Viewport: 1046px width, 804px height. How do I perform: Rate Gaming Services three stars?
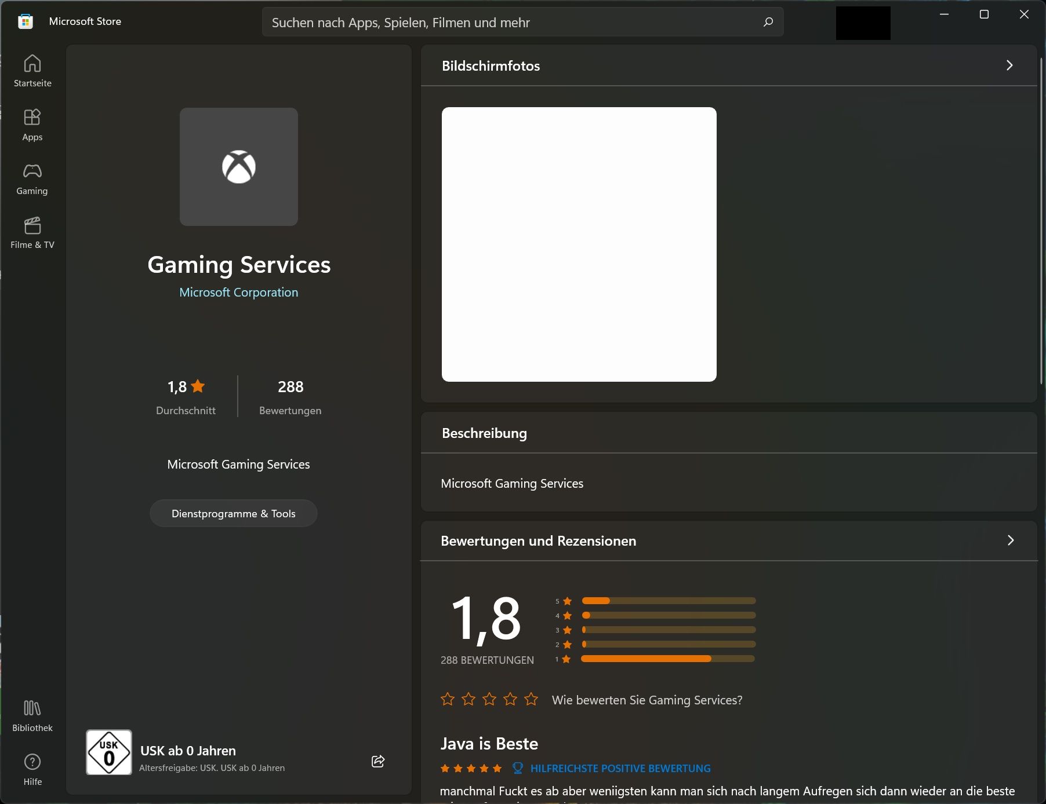coord(489,699)
